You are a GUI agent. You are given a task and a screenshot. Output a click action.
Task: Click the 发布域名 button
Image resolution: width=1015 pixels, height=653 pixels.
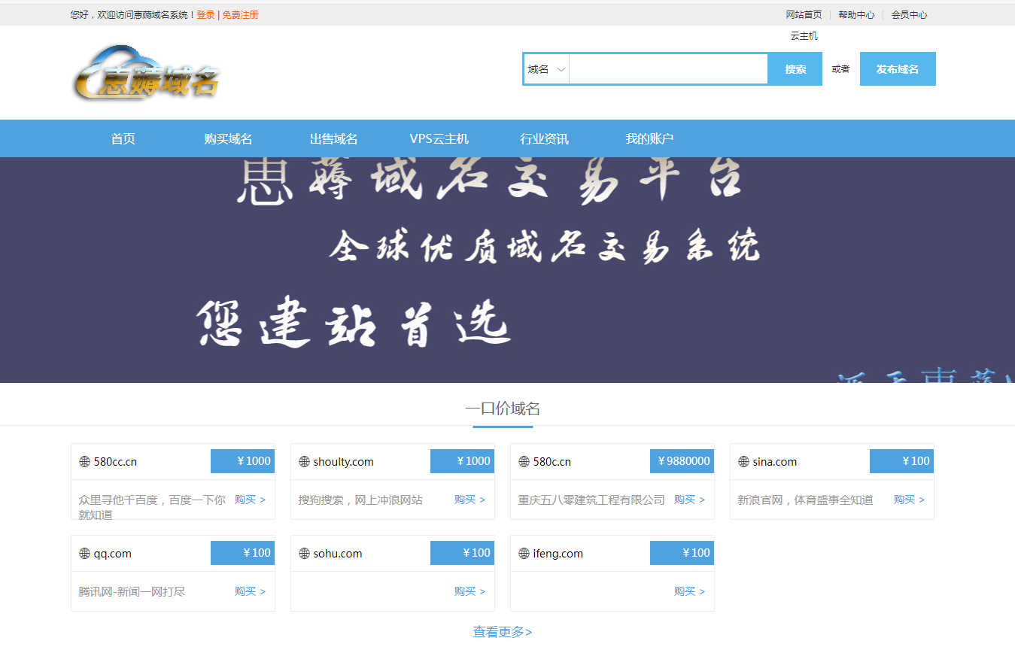[x=897, y=68]
